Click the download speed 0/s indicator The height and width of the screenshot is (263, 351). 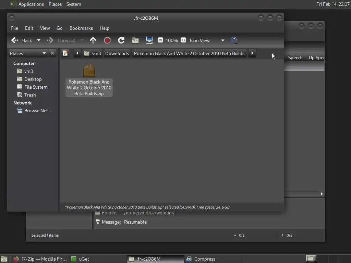[239, 235]
